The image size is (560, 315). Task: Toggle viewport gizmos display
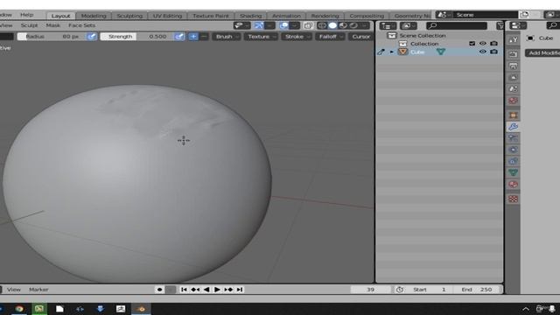[x=259, y=25]
